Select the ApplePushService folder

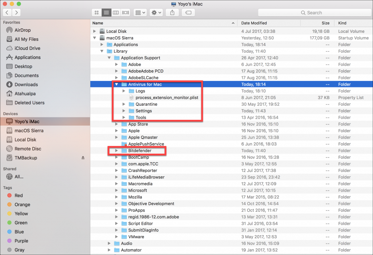pyautogui.click(x=231, y=144)
